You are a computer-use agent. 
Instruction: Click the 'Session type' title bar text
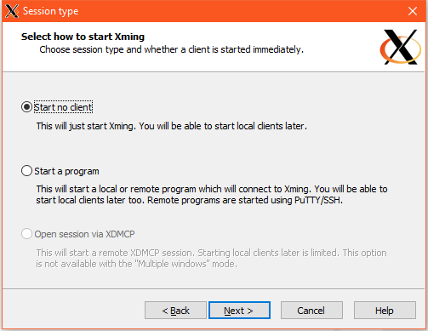(x=50, y=11)
